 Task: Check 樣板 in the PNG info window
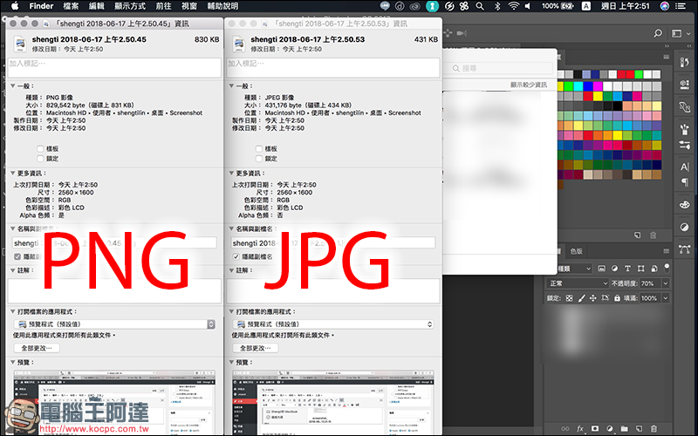point(40,148)
